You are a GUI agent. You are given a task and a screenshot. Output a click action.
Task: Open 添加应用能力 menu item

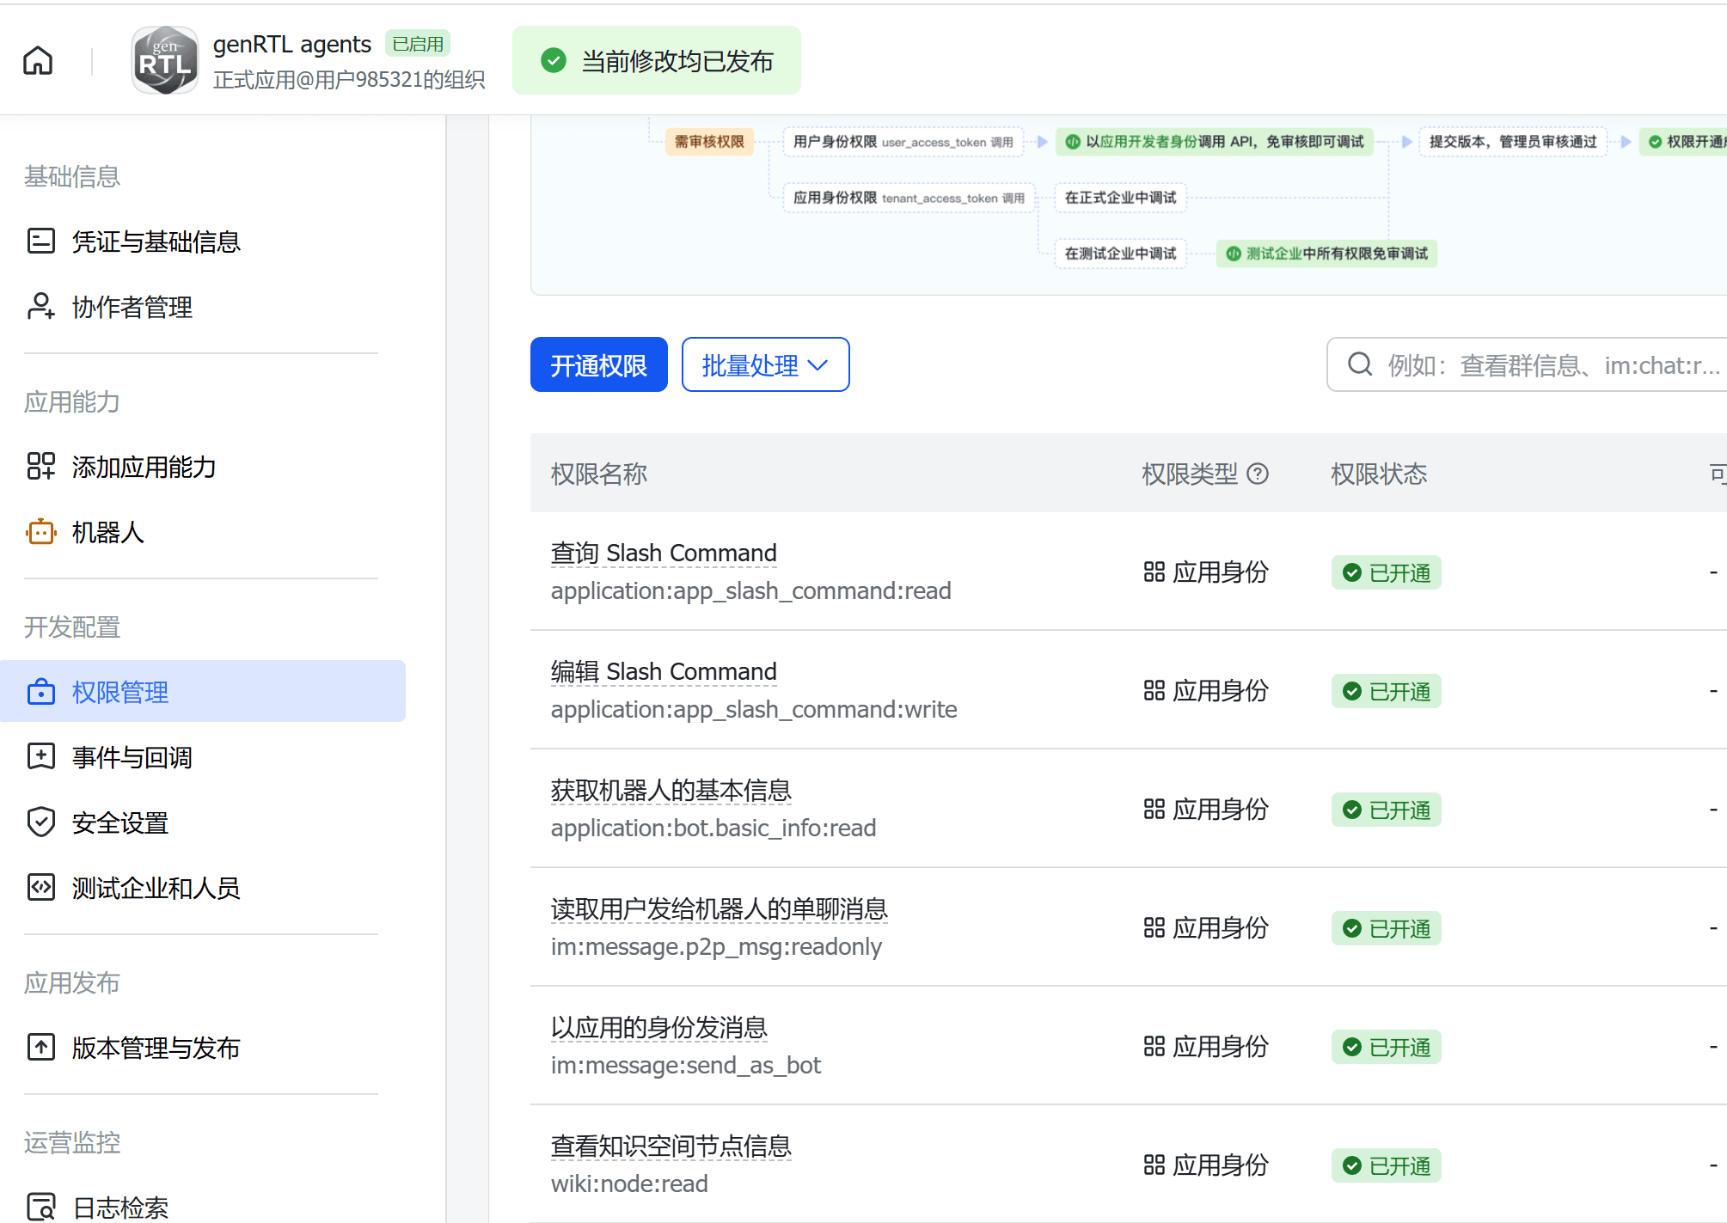(203, 466)
